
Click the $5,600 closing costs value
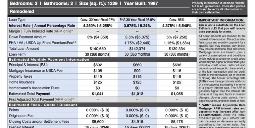(98, 122)
